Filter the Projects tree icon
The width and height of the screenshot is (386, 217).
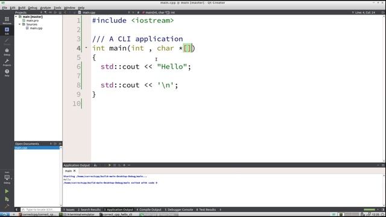[x=46, y=12]
